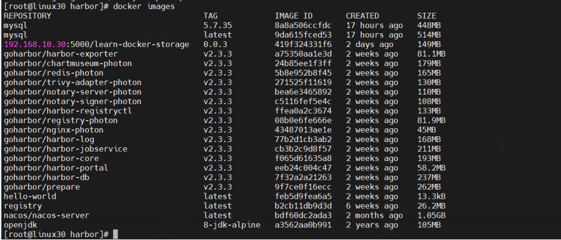Click the 8-jdk-alpine tag of openjdk
This screenshot has width=561, height=240.
point(232,225)
